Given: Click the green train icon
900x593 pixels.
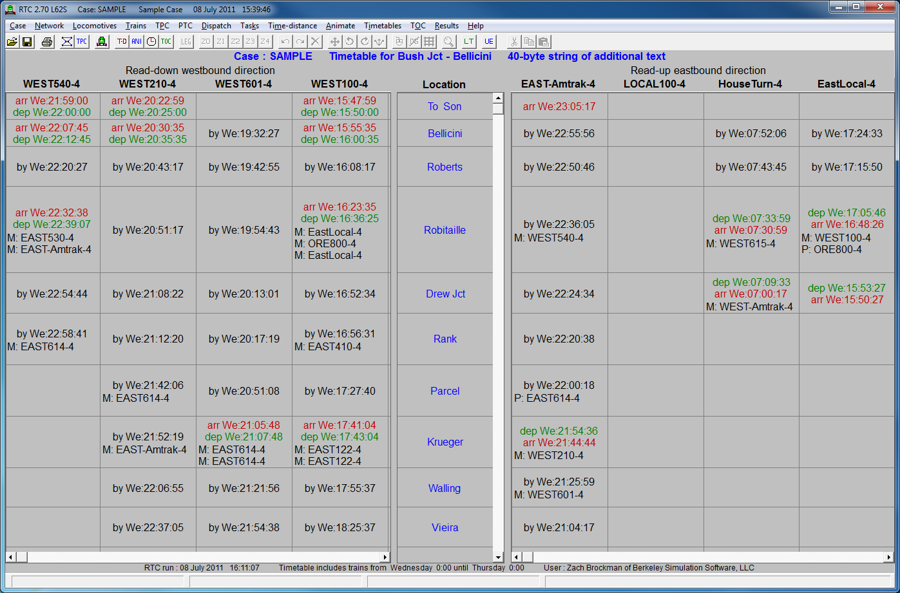Looking at the screenshot, I should [101, 42].
